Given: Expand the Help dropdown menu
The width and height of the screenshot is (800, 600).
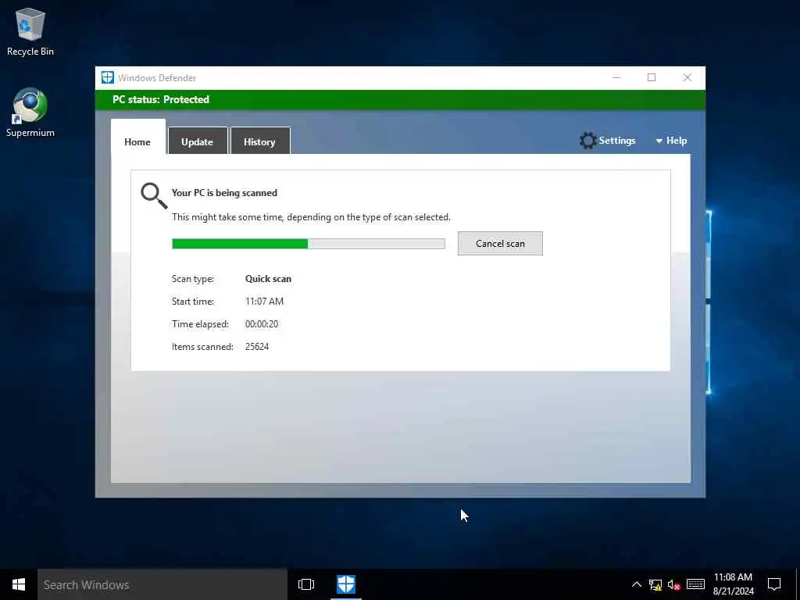Looking at the screenshot, I should tap(671, 141).
